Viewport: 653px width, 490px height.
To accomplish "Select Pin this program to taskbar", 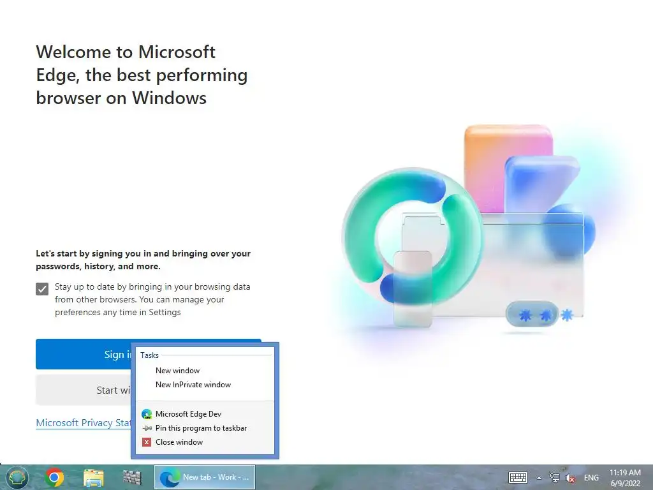I will [205, 428].
